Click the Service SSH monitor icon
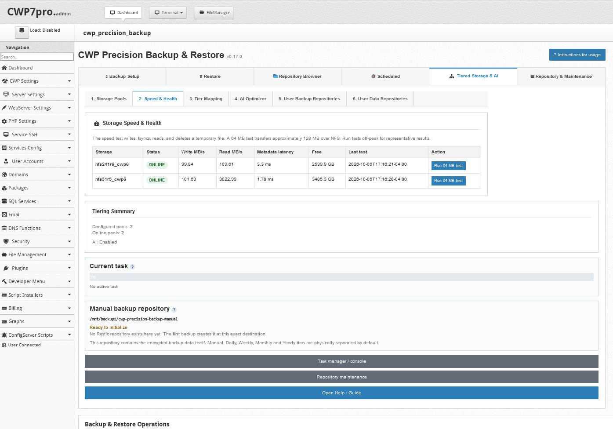 coord(6,135)
